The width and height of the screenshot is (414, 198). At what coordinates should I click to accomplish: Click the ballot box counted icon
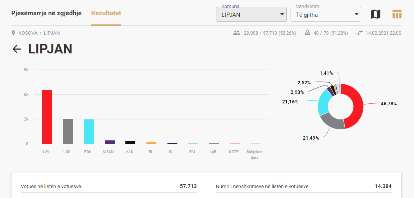307,33
